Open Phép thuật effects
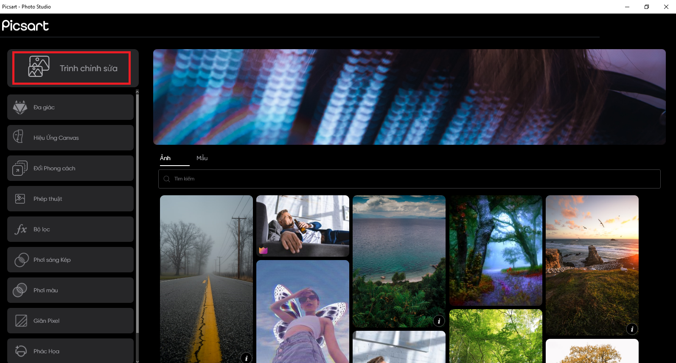The image size is (676, 363). (70, 199)
